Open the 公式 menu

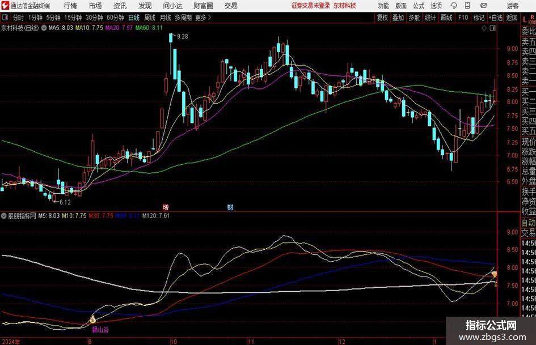pos(418,6)
